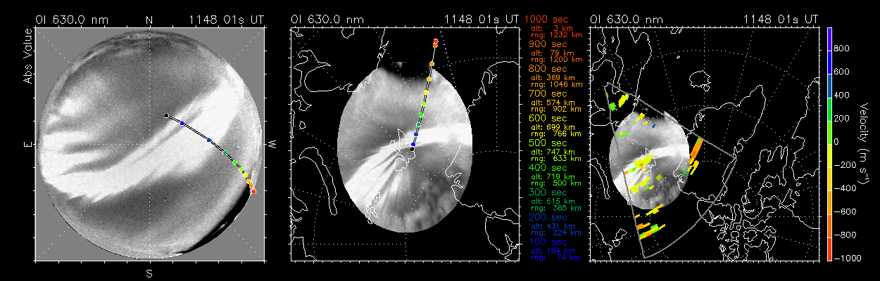The image size is (880, 281).
Task: Click the '700 sec' legend entry
Action: [x=547, y=93]
